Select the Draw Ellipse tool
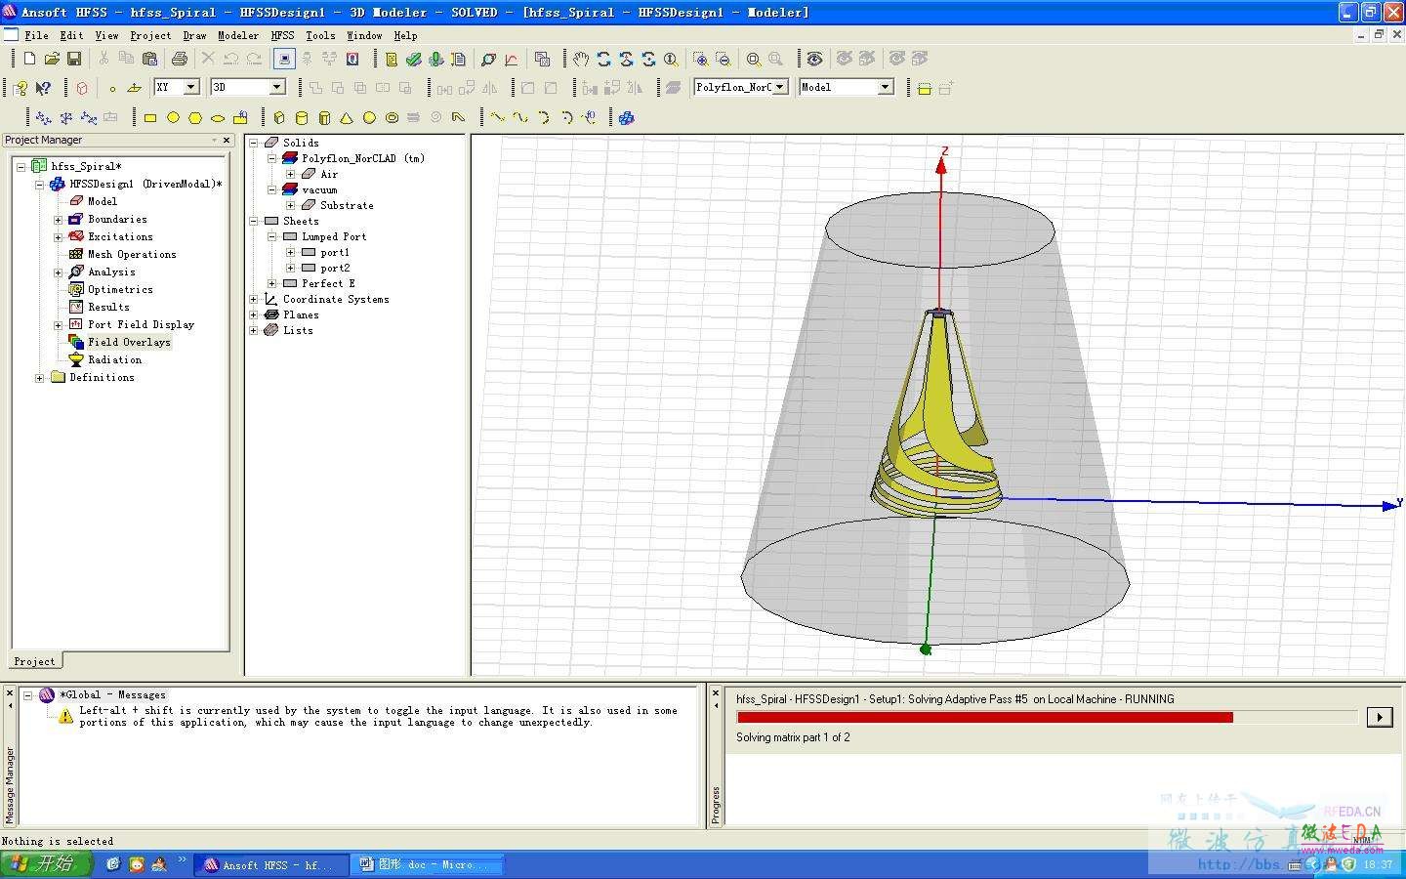Image resolution: width=1406 pixels, height=879 pixels. click(218, 118)
